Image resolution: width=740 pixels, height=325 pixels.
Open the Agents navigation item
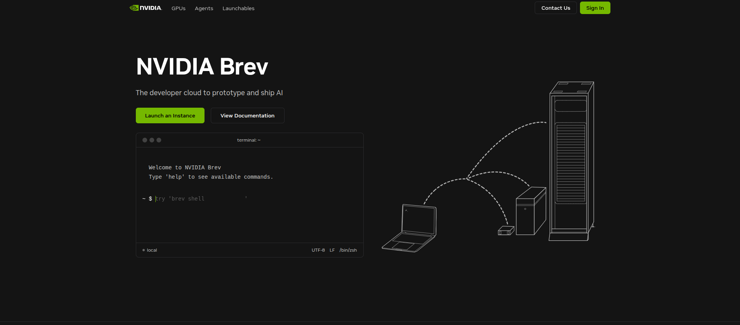tap(204, 8)
